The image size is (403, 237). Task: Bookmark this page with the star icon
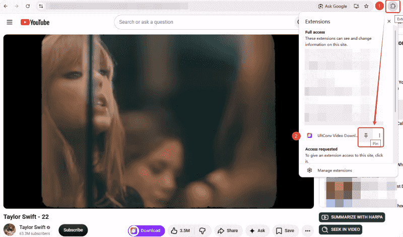click(366, 6)
